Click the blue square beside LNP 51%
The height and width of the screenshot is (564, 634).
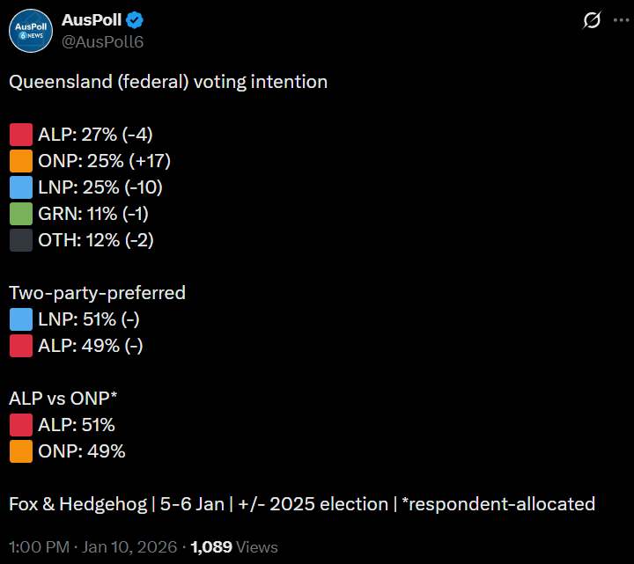pyautogui.click(x=21, y=319)
